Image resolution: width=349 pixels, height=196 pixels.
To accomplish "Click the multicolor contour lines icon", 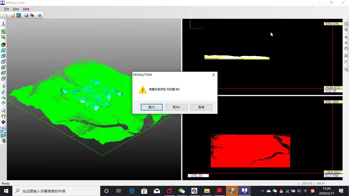I will click(x=3, y=141).
